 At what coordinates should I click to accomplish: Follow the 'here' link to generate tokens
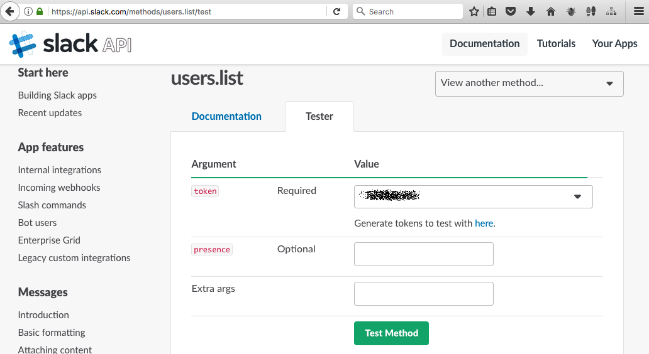tap(484, 223)
